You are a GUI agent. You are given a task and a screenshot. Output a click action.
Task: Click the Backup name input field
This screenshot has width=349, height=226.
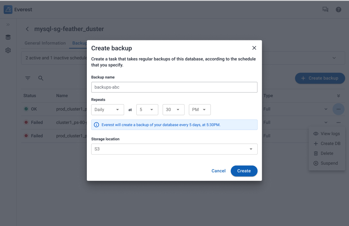[174, 87]
